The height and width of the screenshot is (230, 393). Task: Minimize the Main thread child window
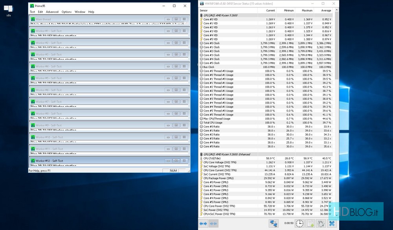click(x=168, y=19)
